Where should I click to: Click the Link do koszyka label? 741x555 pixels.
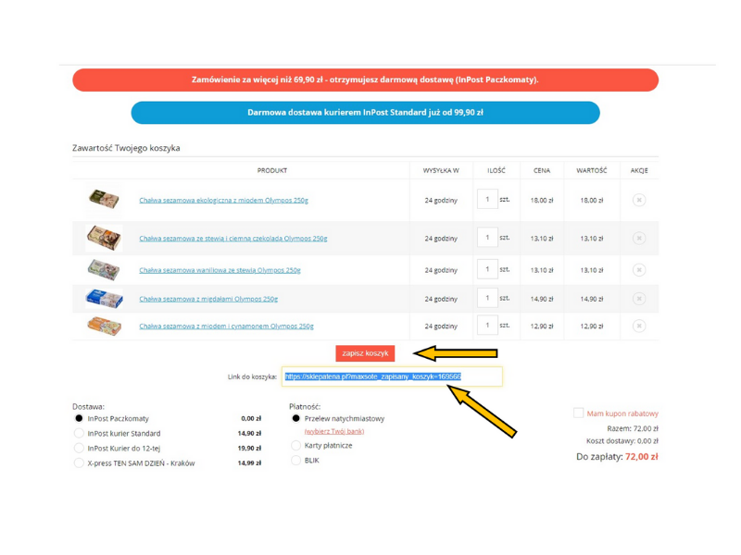252,376
